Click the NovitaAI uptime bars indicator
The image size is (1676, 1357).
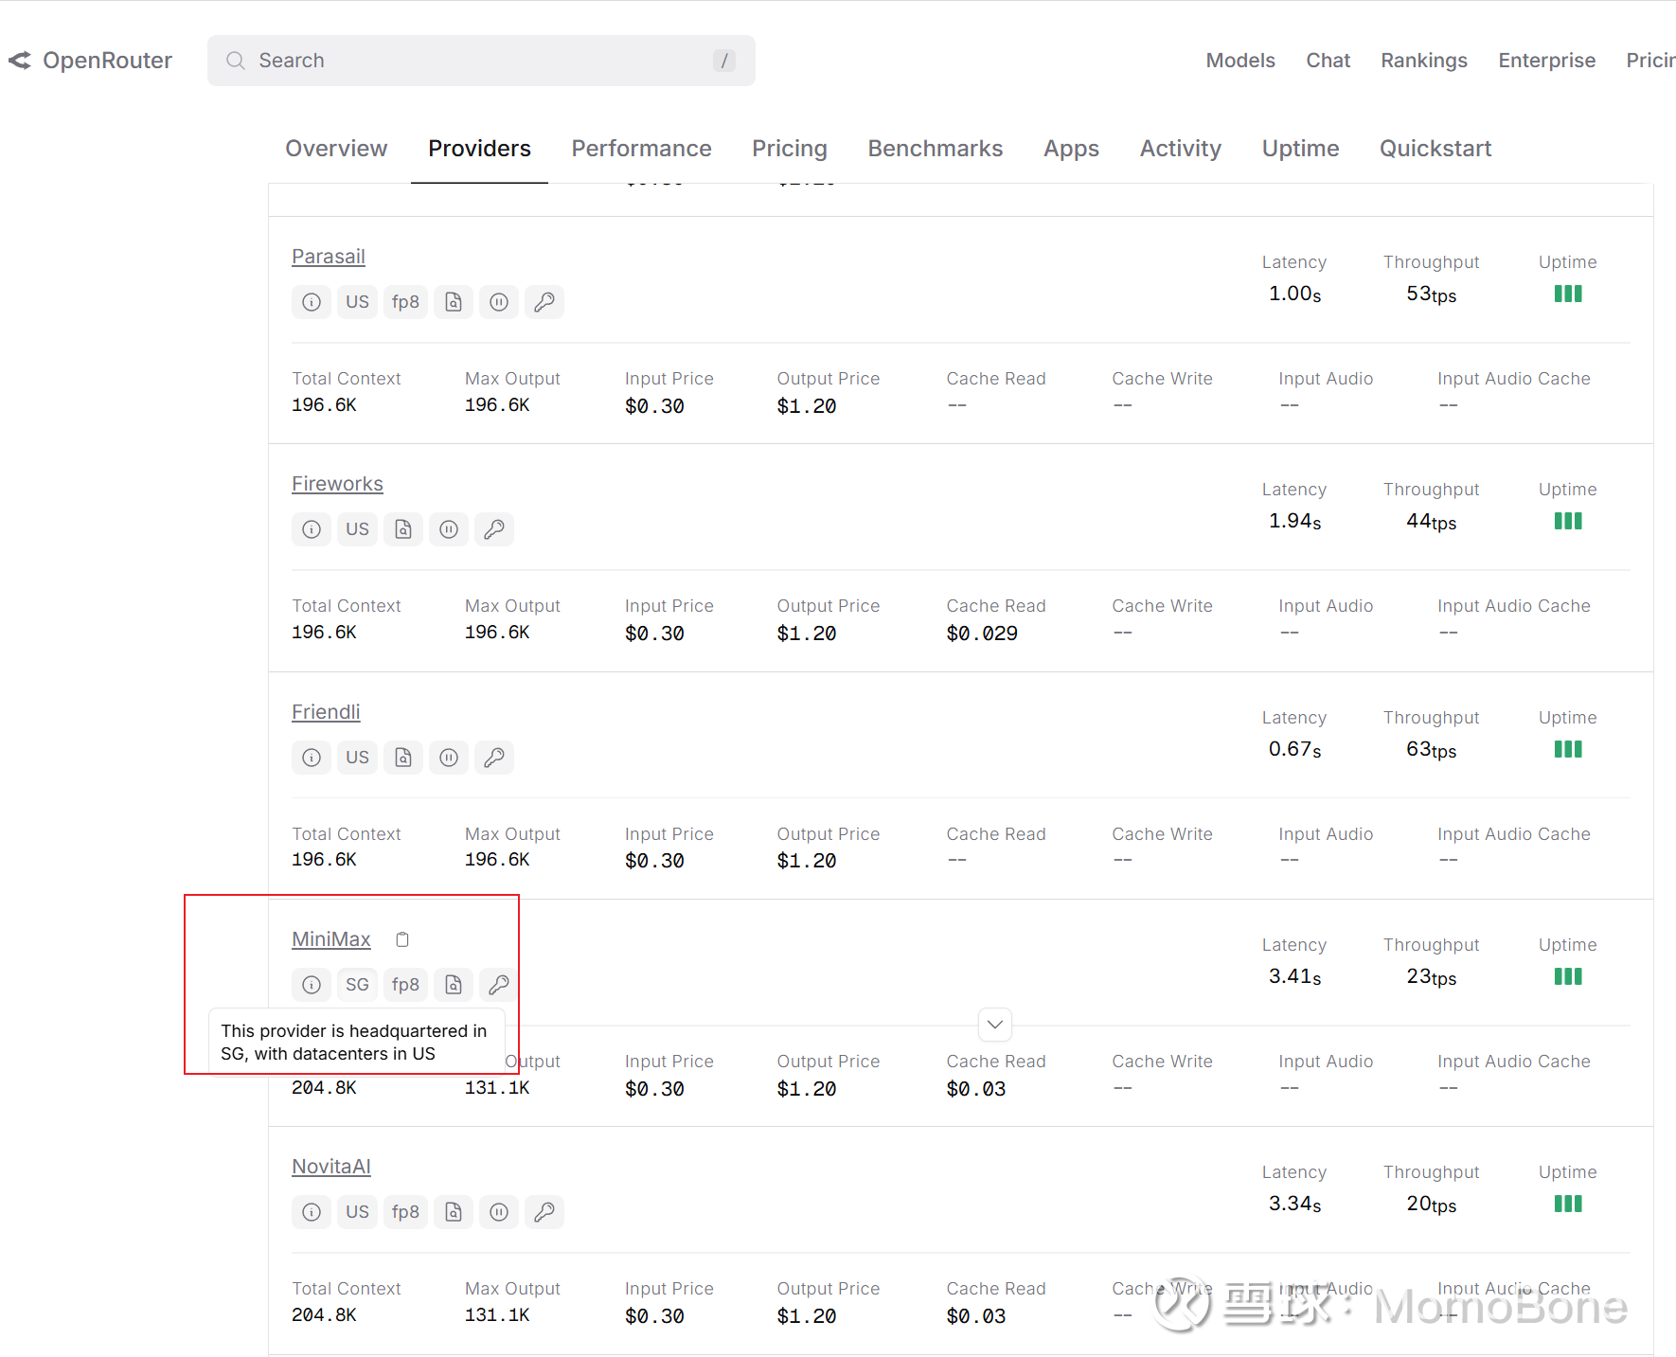point(1568,1204)
